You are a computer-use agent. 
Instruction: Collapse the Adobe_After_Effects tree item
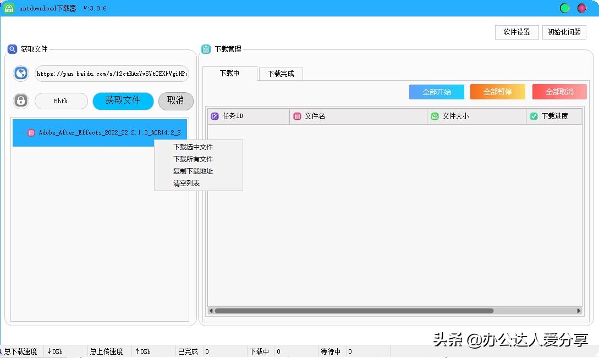pyautogui.click(x=20, y=132)
